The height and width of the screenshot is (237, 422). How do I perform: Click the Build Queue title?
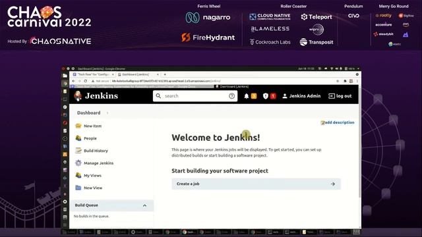pyautogui.click(x=86, y=205)
